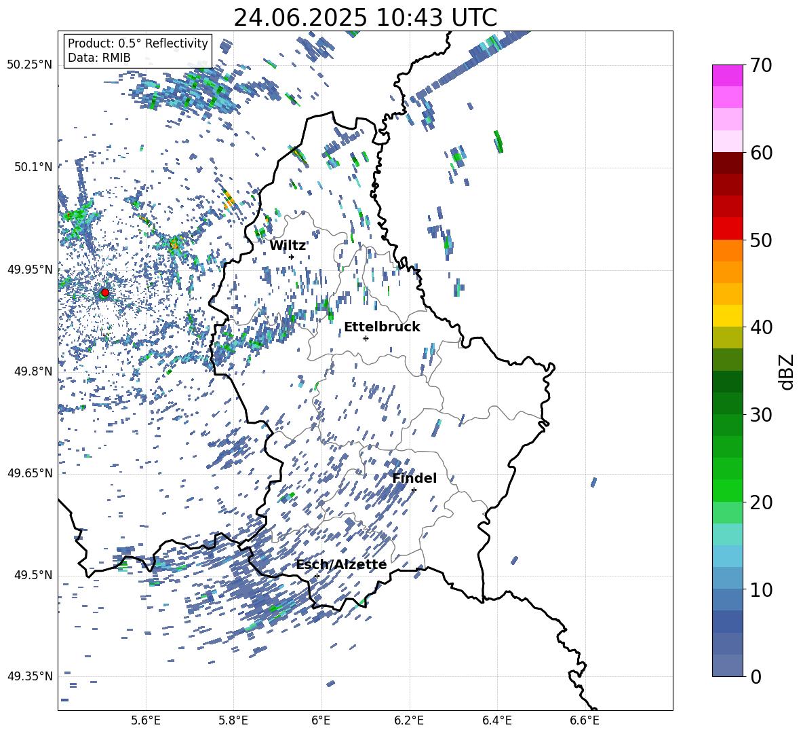Click the colorbar tick label '30'

pyautogui.click(x=760, y=415)
